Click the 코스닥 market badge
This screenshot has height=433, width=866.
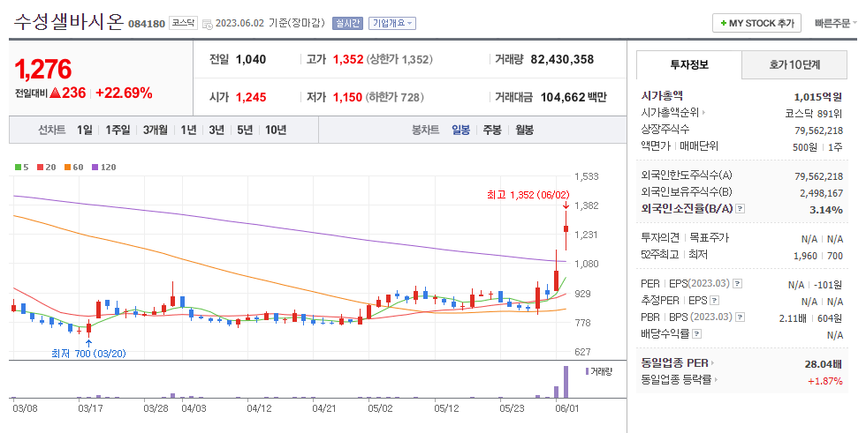click(x=183, y=23)
